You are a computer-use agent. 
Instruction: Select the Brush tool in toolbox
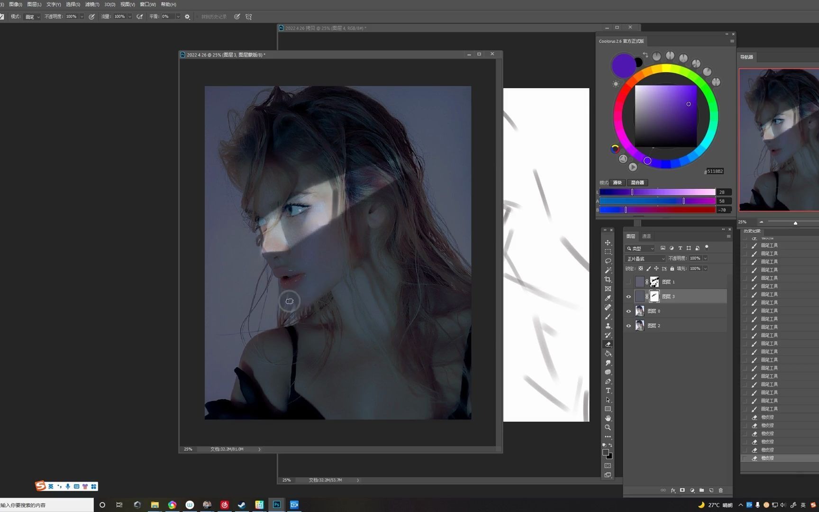click(x=608, y=317)
